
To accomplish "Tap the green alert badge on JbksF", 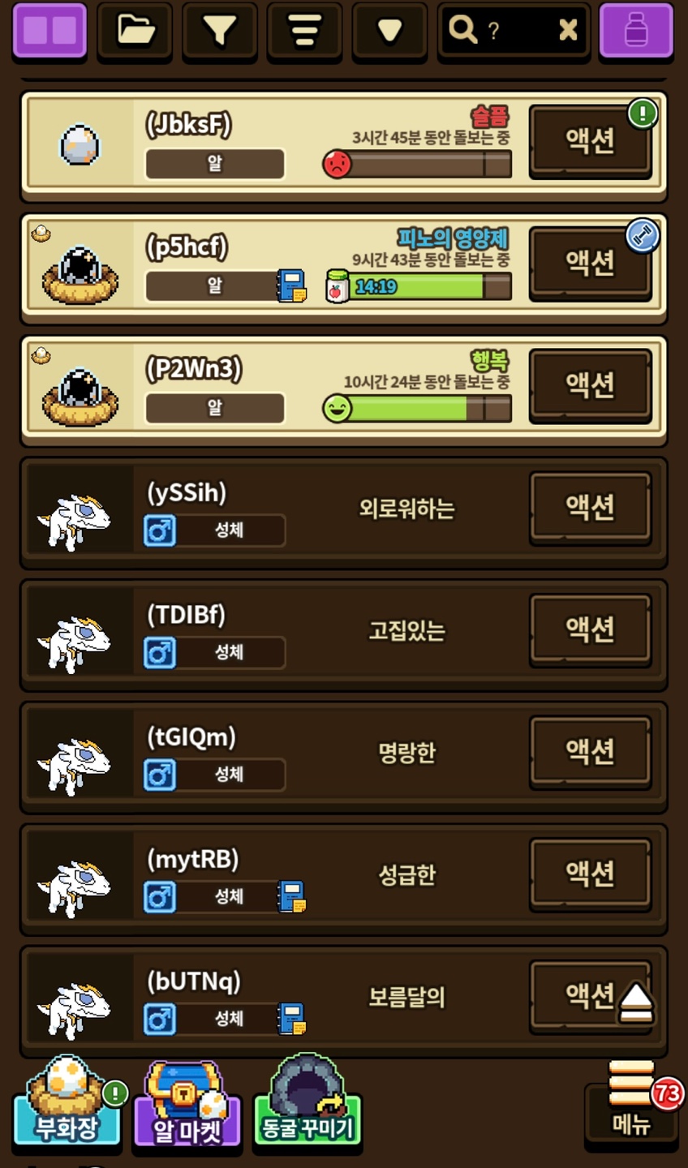I will pos(643,114).
